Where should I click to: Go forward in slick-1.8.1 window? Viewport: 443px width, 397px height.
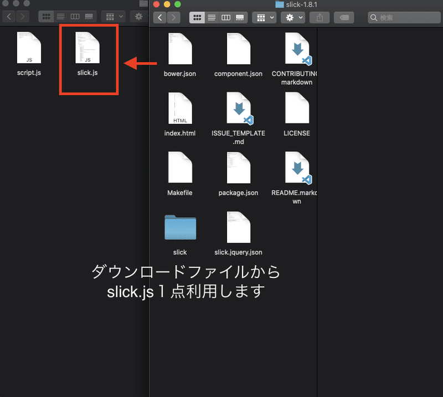click(x=173, y=18)
